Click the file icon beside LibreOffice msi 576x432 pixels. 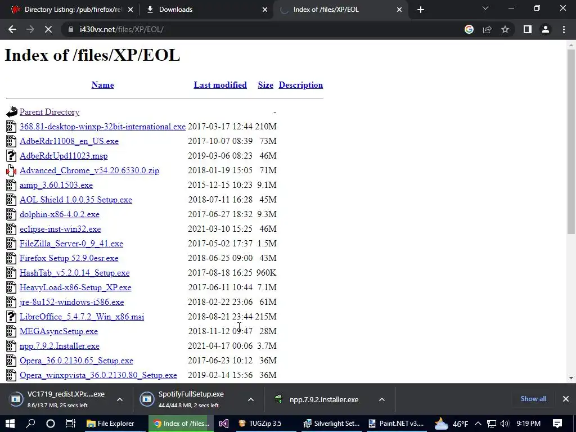click(11, 317)
